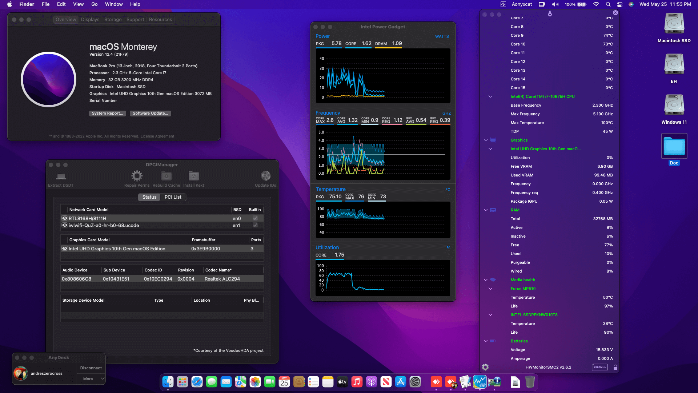Collapse the Media health section

pos(486,280)
